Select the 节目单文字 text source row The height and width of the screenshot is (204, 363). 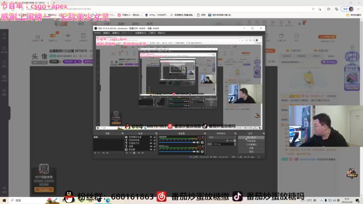(140, 143)
